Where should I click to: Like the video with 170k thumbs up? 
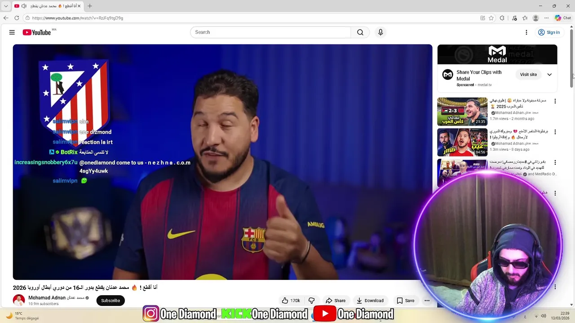[291, 301]
